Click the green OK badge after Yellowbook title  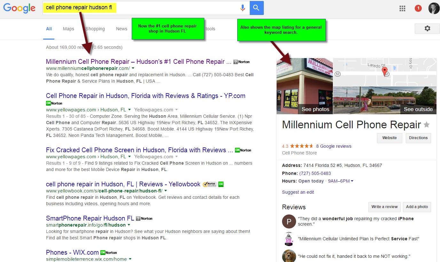pos(221,184)
